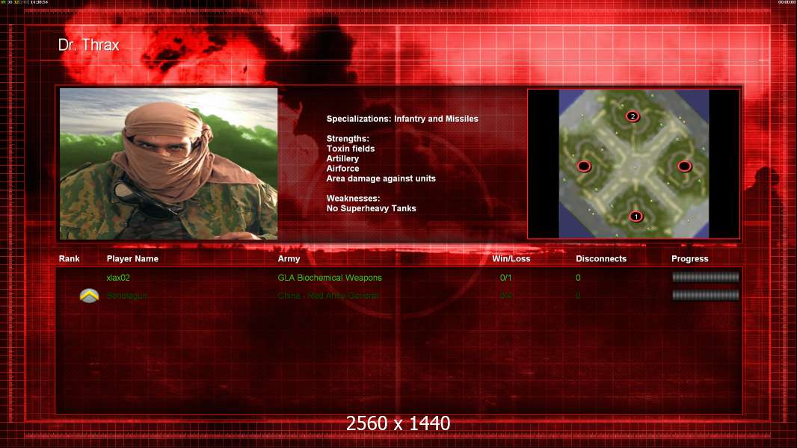Click the unnumbered left start marker on minimap
The image size is (797, 448).
click(584, 166)
